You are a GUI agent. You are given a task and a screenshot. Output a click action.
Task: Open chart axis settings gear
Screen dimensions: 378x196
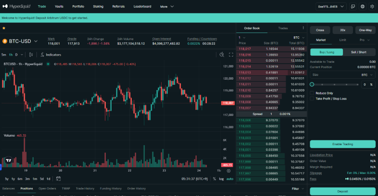click(x=229, y=171)
